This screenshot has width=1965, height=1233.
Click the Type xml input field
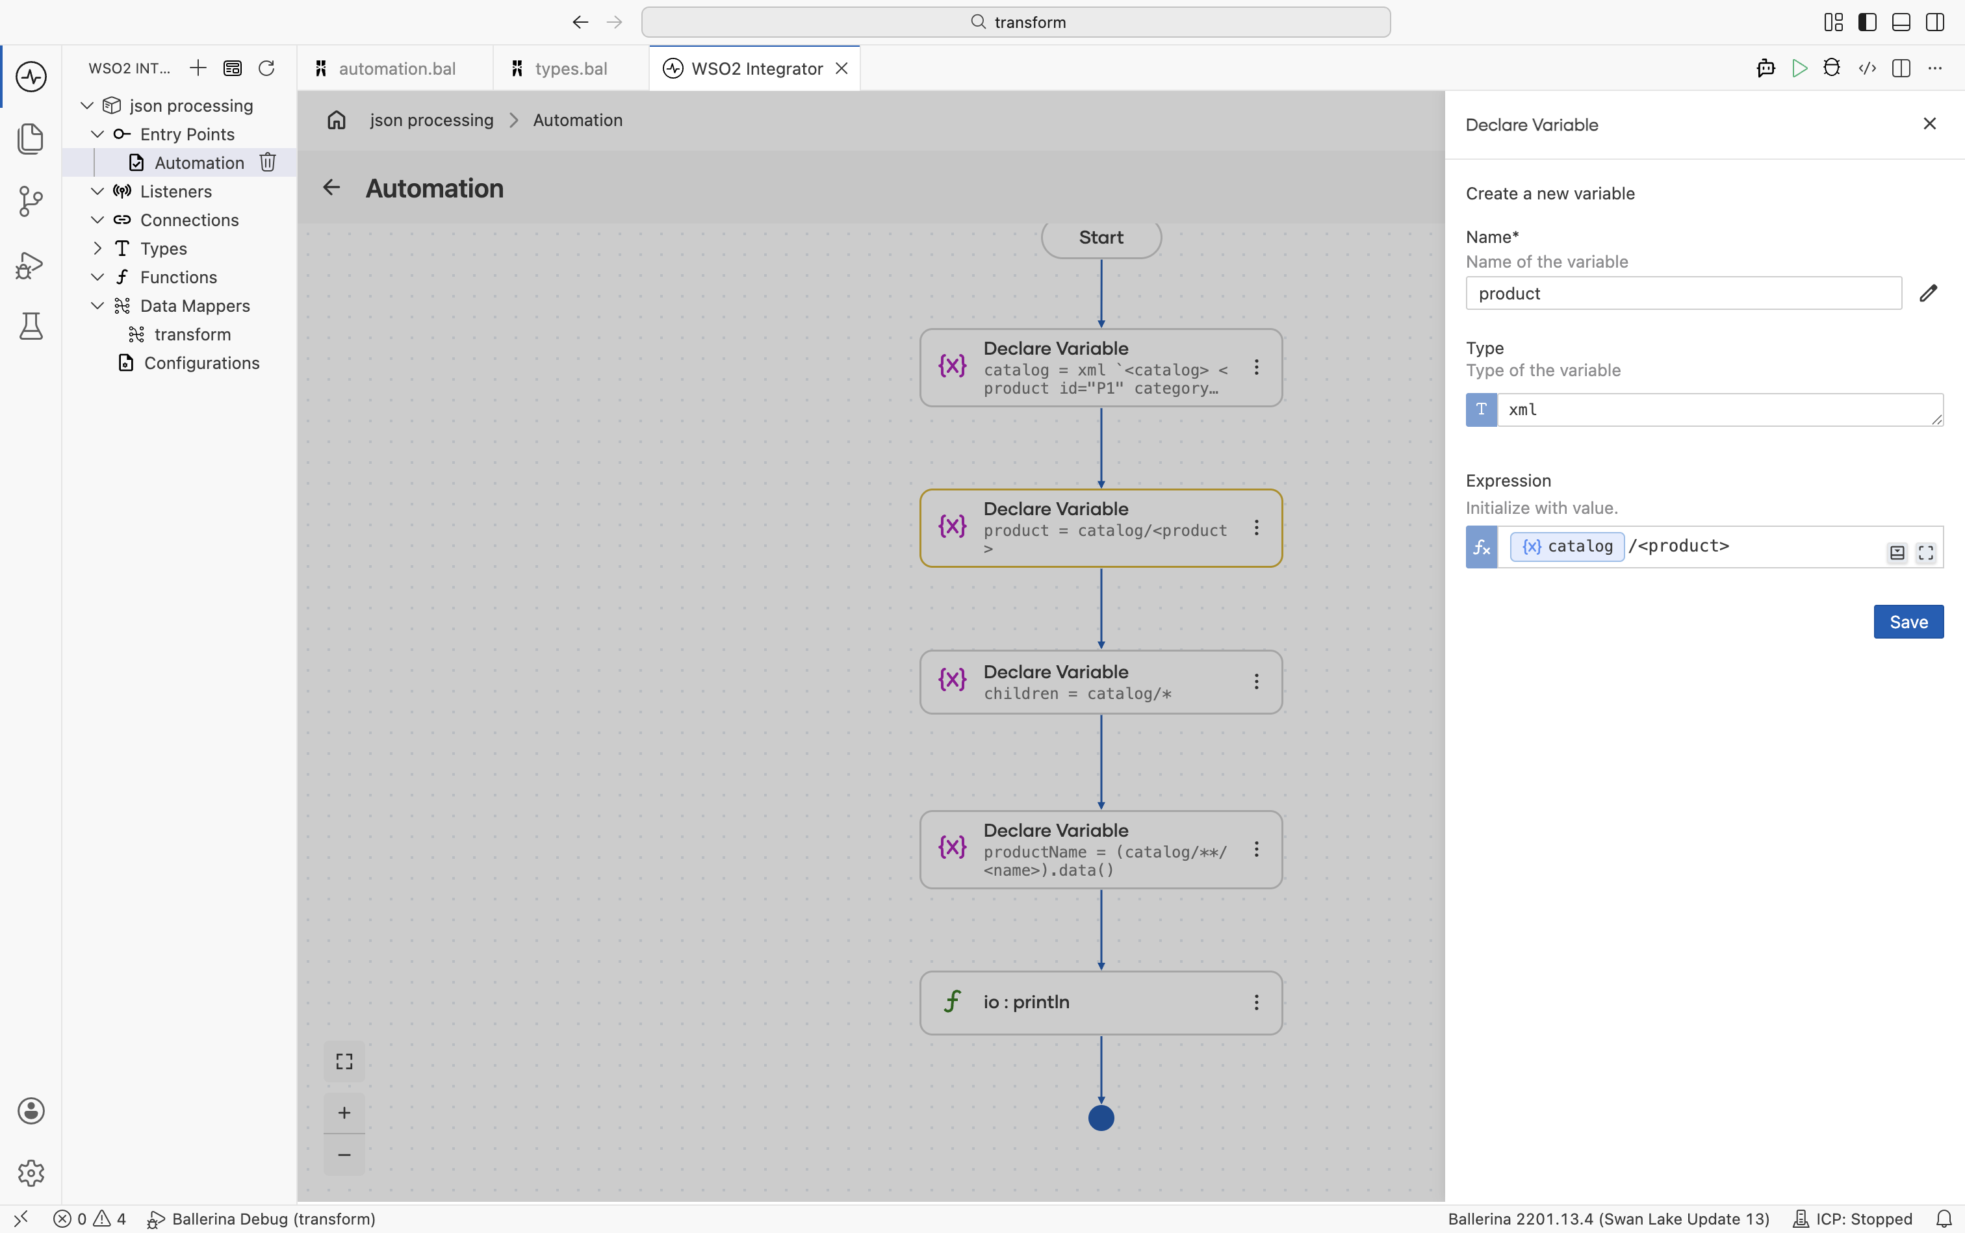pyautogui.click(x=1719, y=409)
